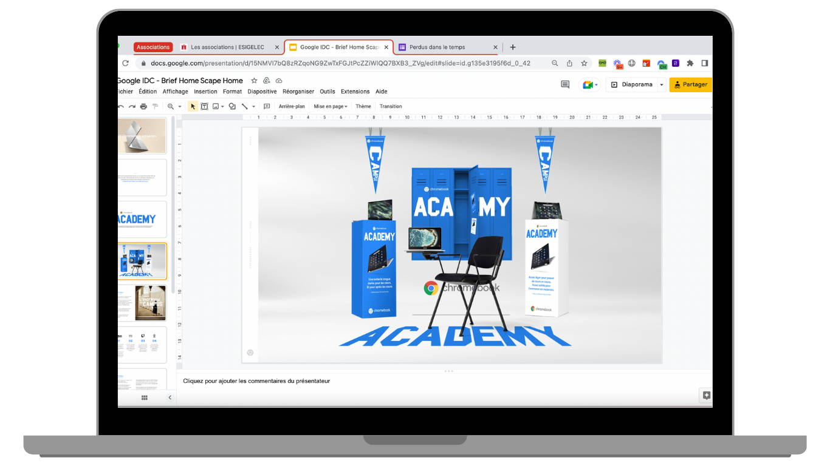This screenshot has height=466, width=830.
Task: Select the CAMPUS slide thumbnail
Action: [x=142, y=303]
